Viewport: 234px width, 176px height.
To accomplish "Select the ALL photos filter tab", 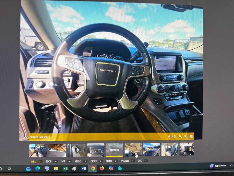I will (37, 162).
